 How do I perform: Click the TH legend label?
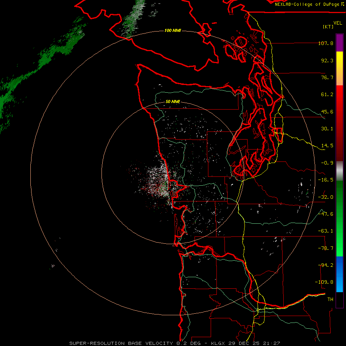pos(330,299)
